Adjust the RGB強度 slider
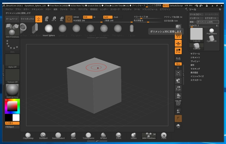Image resolution: width=226 pixels, height=144 pixels. (88, 21)
